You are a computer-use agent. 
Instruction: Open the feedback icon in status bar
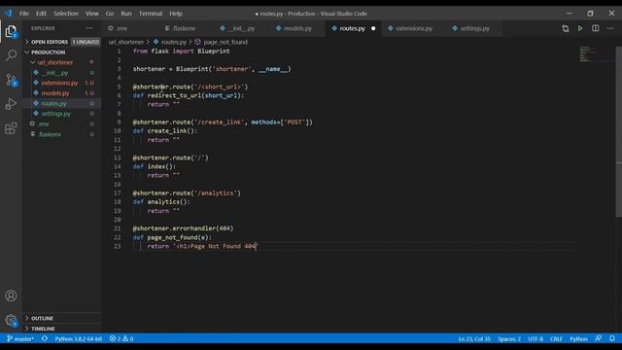point(599,338)
